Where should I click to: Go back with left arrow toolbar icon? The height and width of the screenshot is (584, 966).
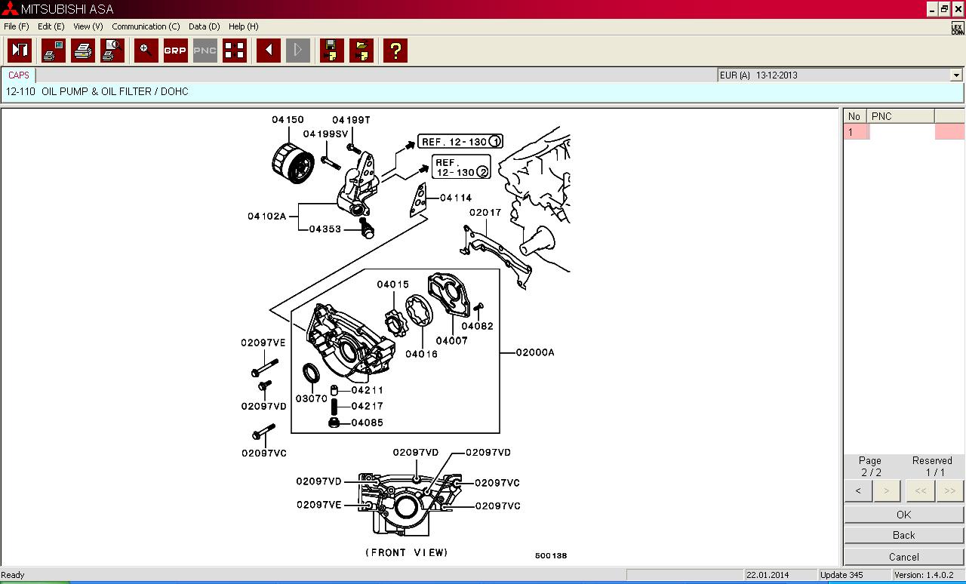268,51
